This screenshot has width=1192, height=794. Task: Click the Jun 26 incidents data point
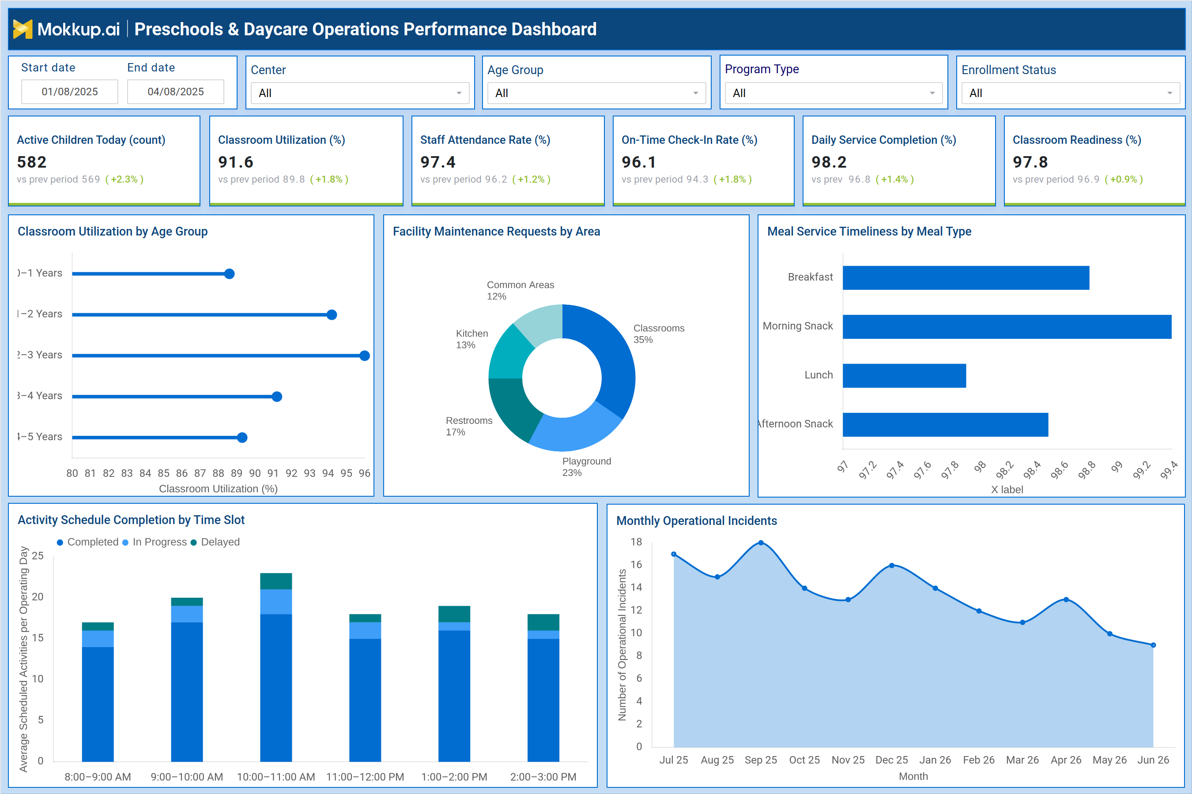point(1154,645)
